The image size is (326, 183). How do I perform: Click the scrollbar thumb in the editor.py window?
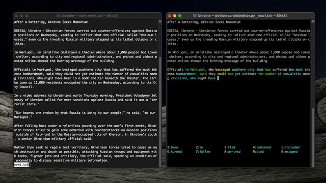click(313, 137)
